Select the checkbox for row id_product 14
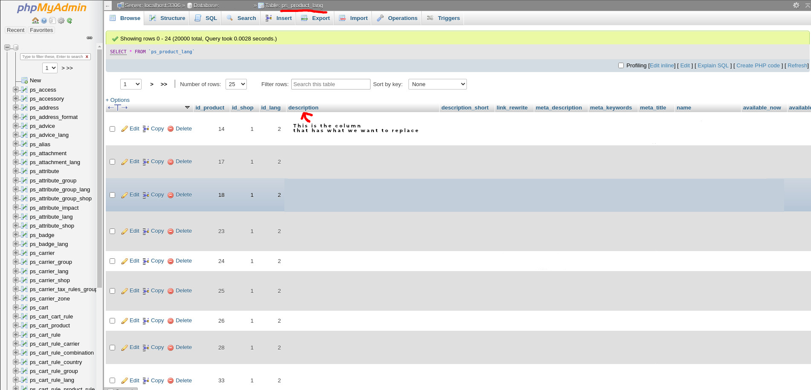 112,129
